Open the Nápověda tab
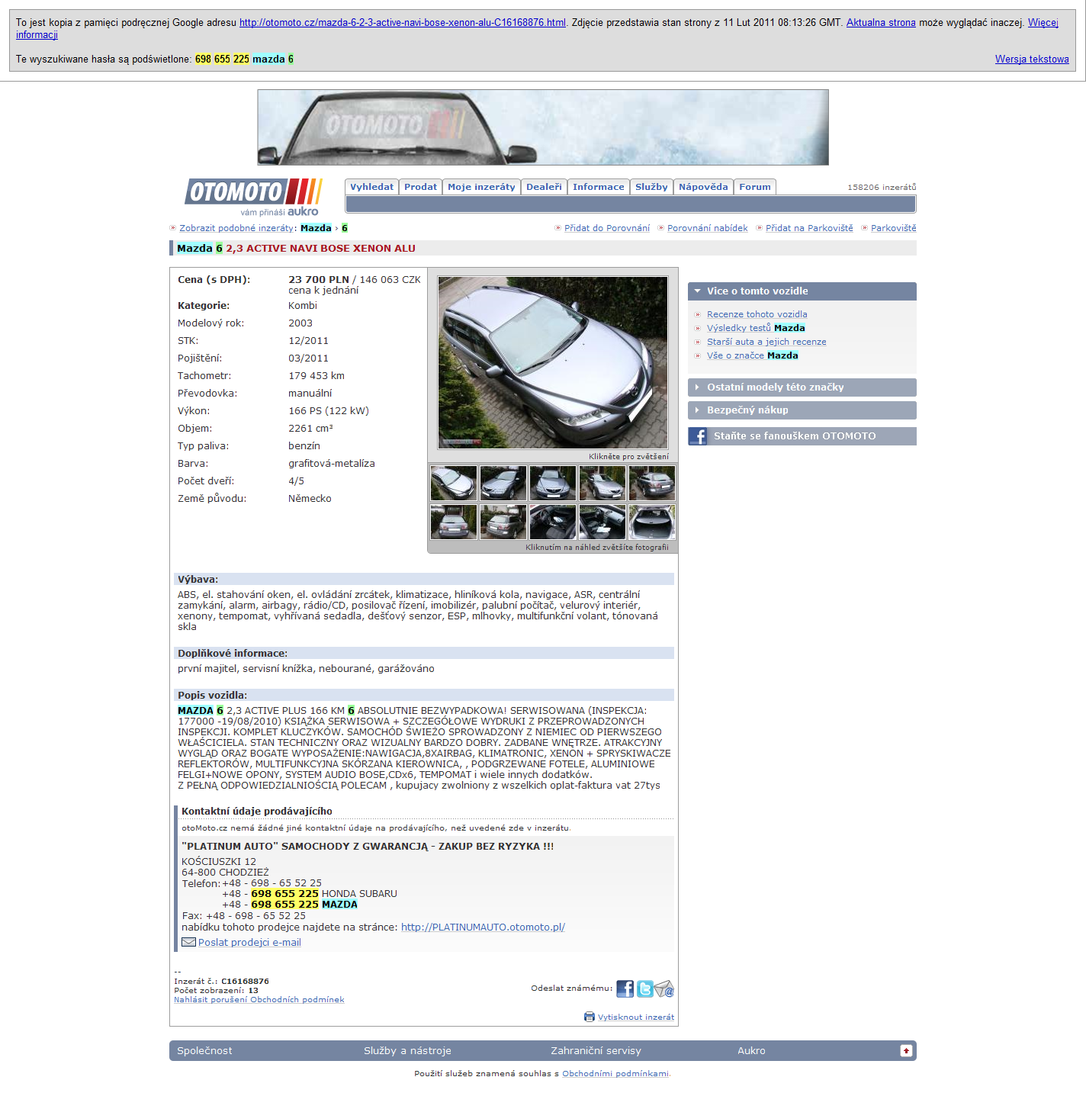Screen dimensions: 1086x1093 [x=703, y=187]
